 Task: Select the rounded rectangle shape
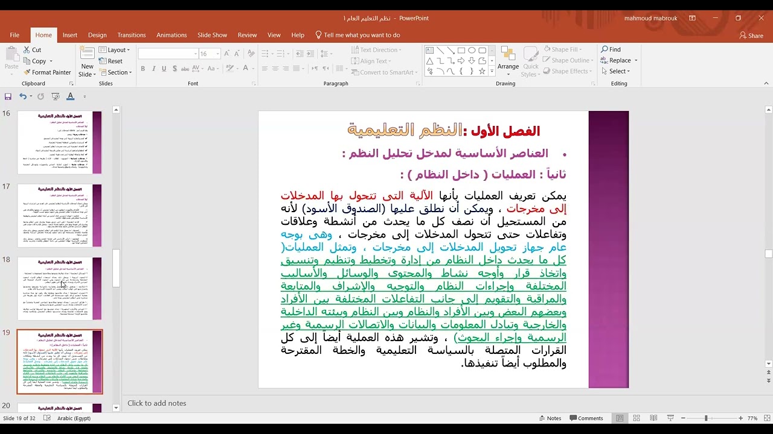[482, 51]
